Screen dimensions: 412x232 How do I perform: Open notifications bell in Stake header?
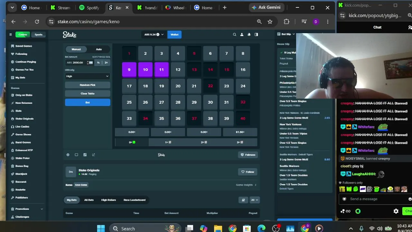tap(249, 34)
